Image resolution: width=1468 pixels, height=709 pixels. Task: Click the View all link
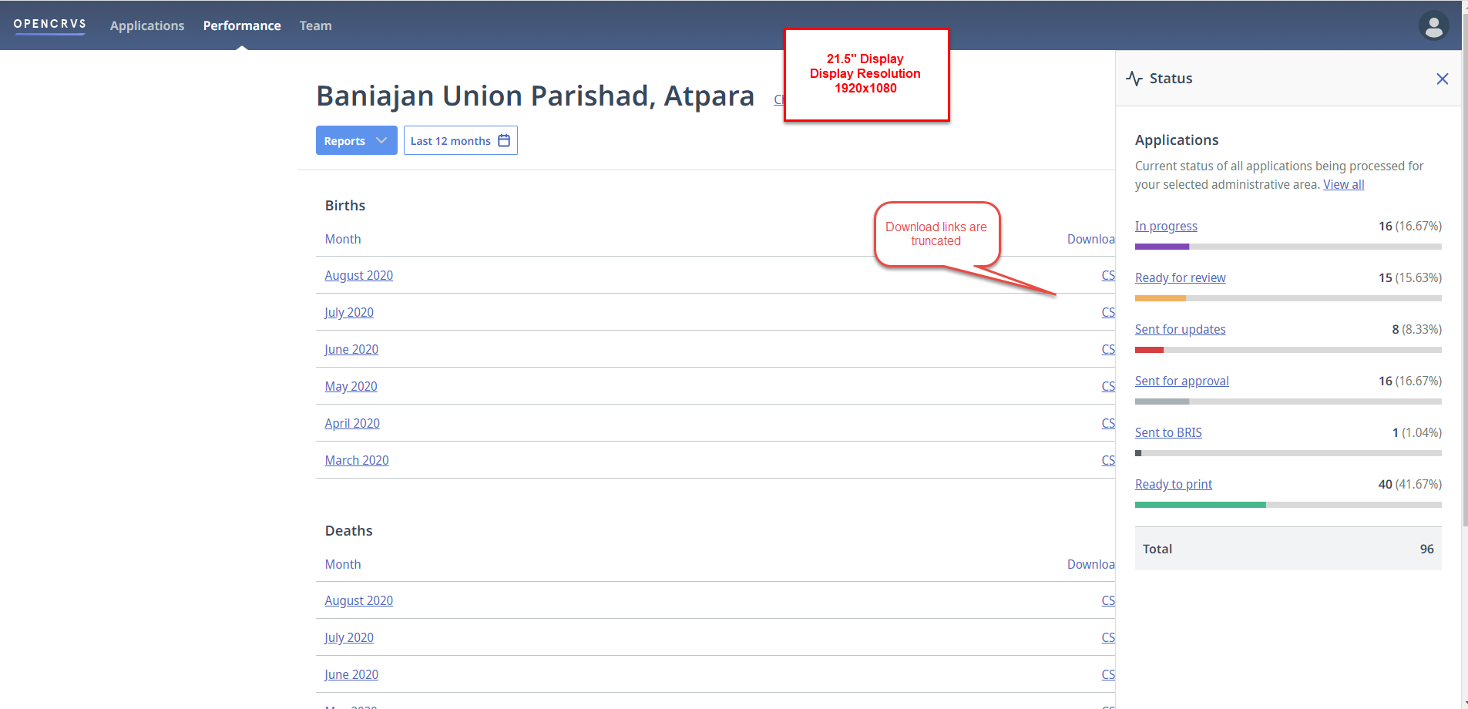pyautogui.click(x=1343, y=184)
